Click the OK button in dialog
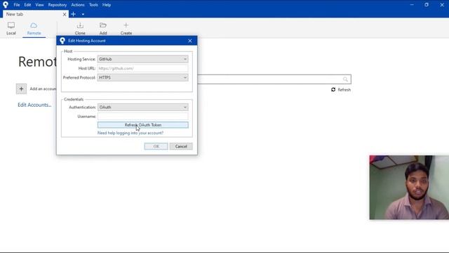Viewport: 449px width, 253px height. (x=156, y=146)
